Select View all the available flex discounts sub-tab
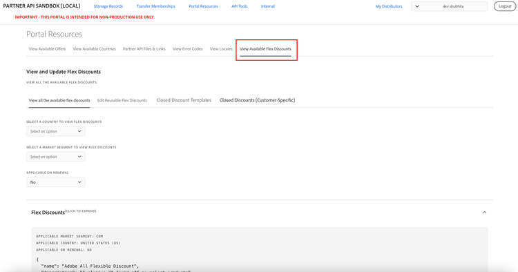 [59, 100]
